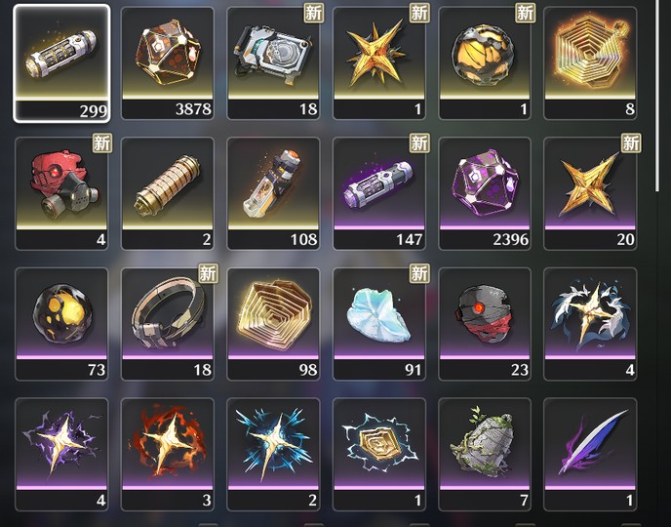Choose the purple cylinder item with 147 count
Image resolution: width=671 pixels, height=527 pixels.
(379, 193)
